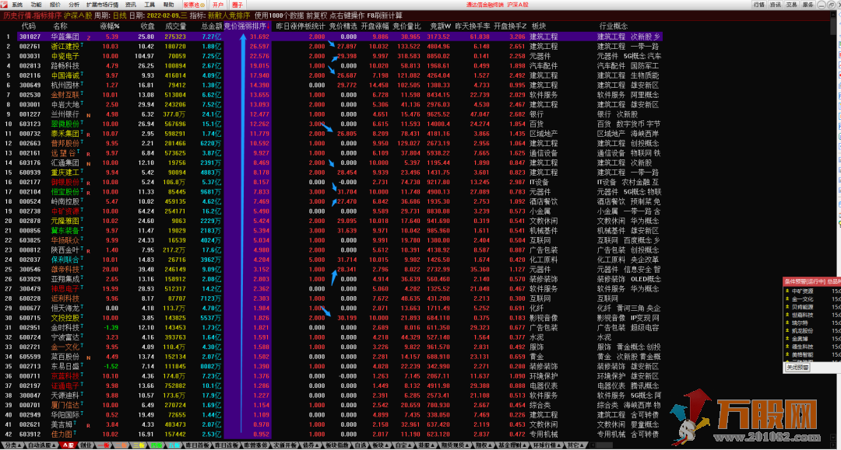
Task: Expand the 港股 bottom tab menu
Action: pyautogui.click(x=427, y=445)
